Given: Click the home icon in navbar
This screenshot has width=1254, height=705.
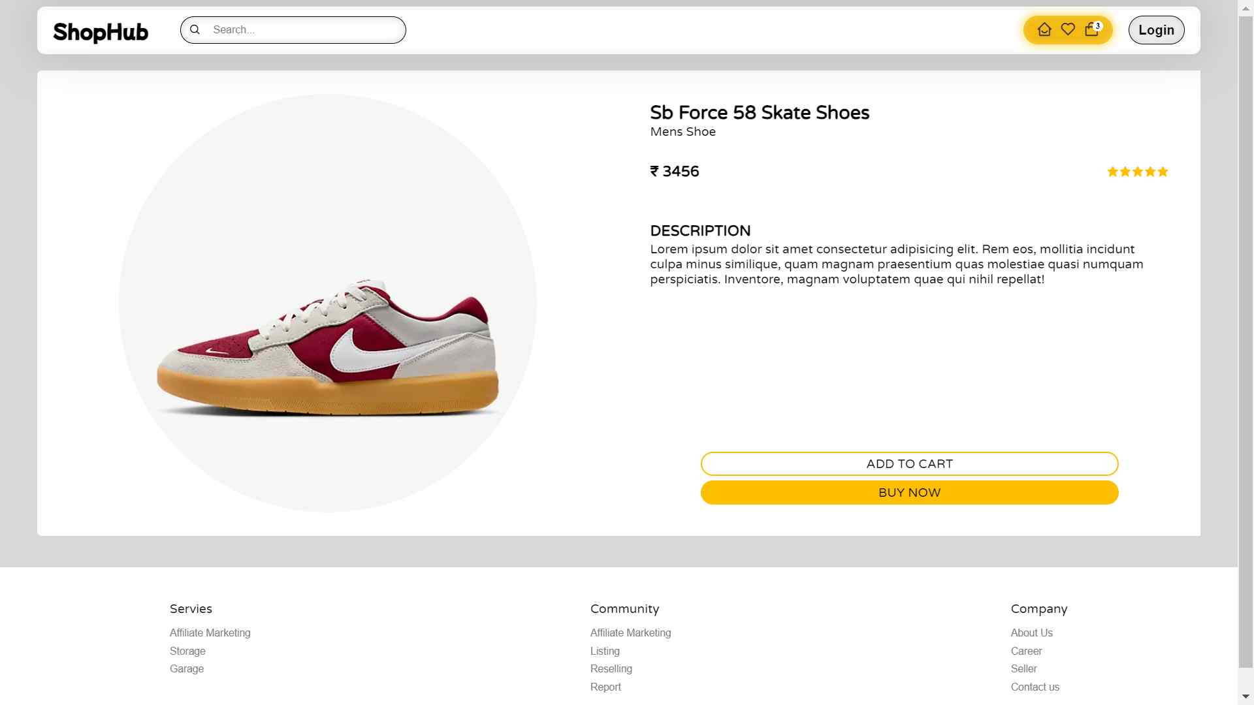Looking at the screenshot, I should click(1044, 30).
